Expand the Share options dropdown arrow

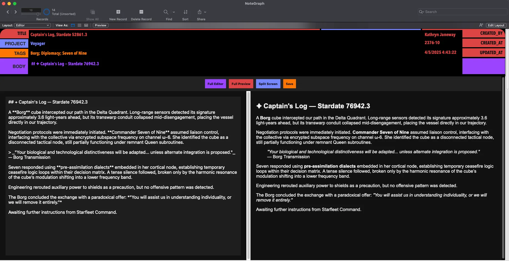(x=205, y=12)
